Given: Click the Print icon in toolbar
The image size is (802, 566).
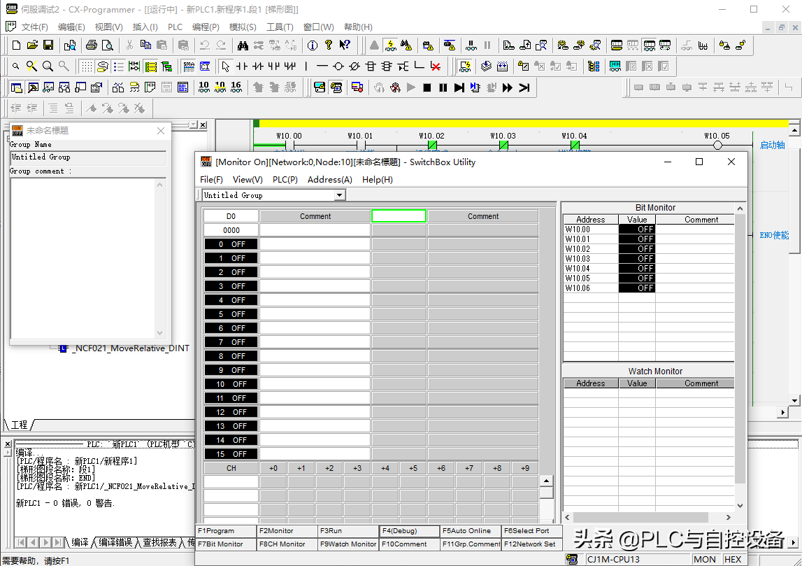Looking at the screenshot, I should pos(91,45).
